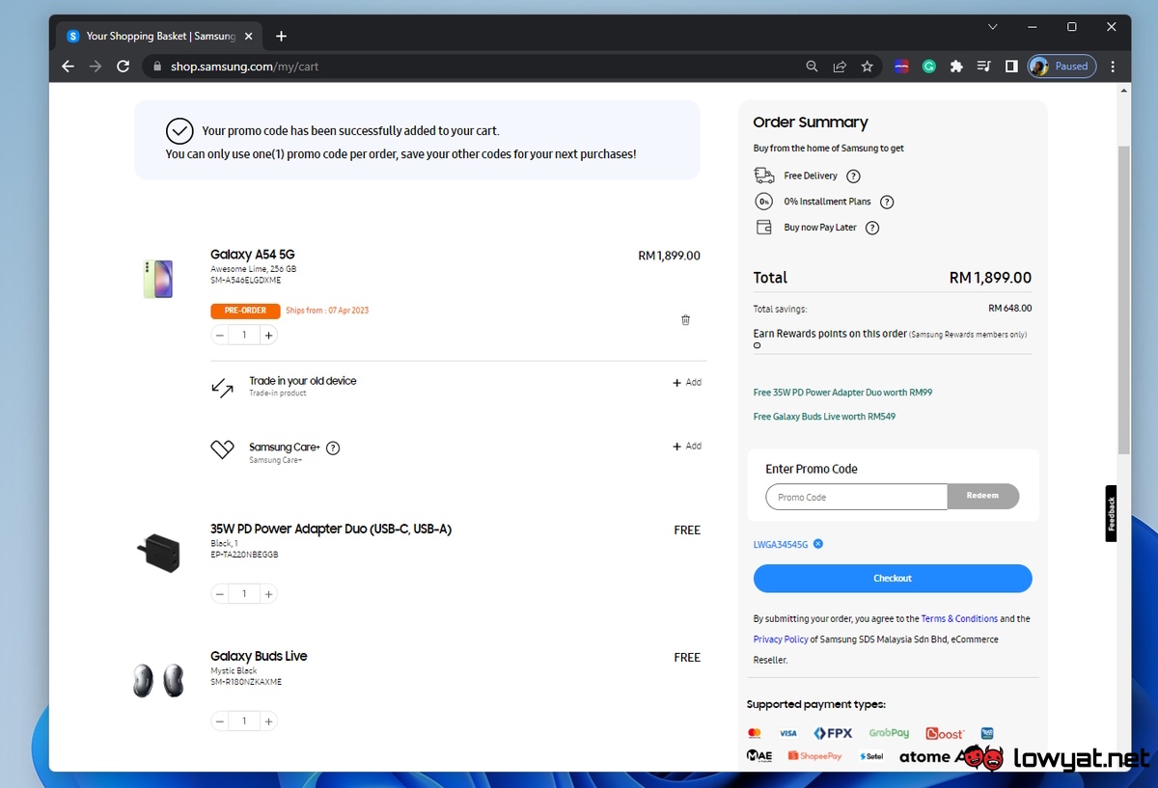The height and width of the screenshot is (788, 1158).
Task: Open the tab search chevron
Action: pos(992,27)
